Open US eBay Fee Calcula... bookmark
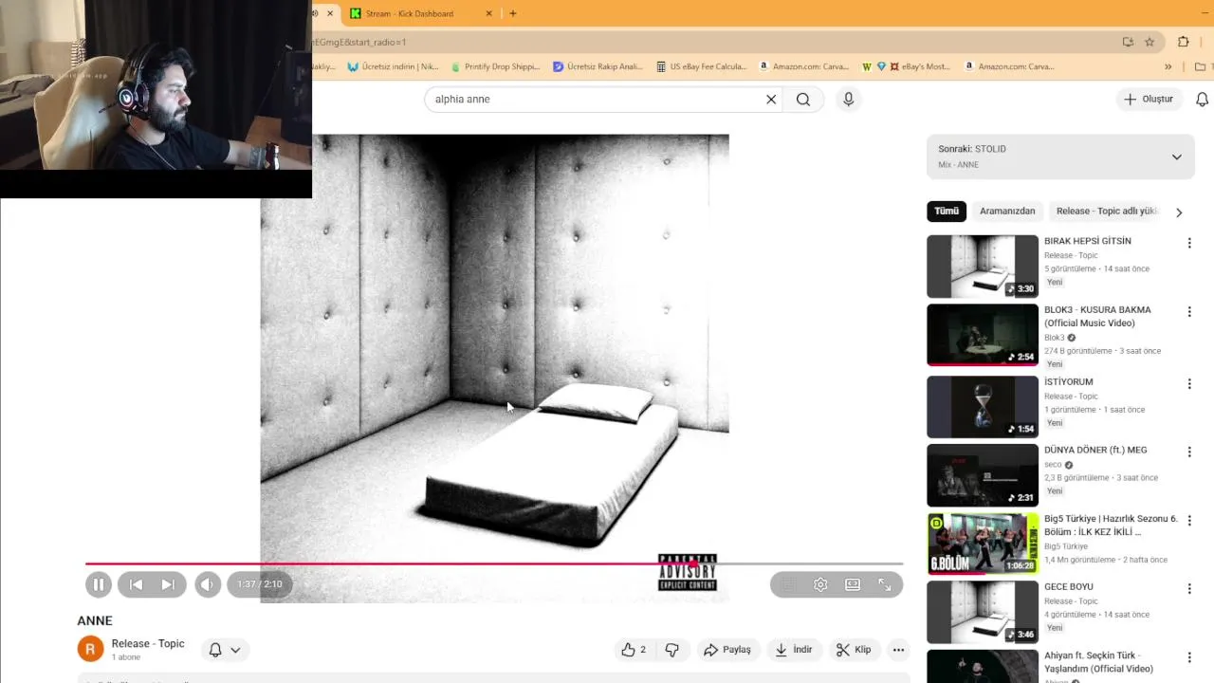1214x683 pixels. point(701,66)
